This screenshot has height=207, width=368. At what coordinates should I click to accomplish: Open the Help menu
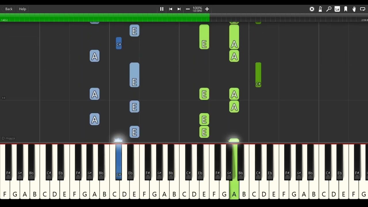click(22, 9)
